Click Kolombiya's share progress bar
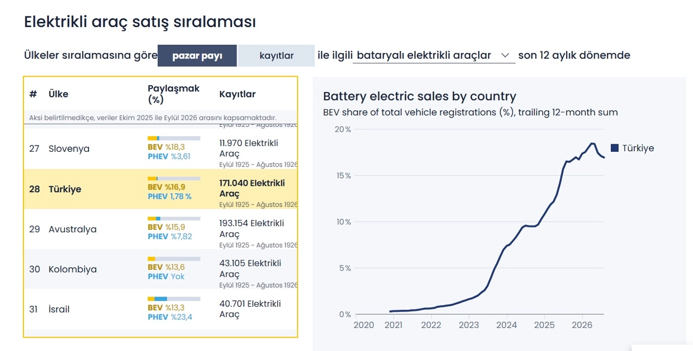Viewport: 693px width, 351px height. [x=174, y=259]
